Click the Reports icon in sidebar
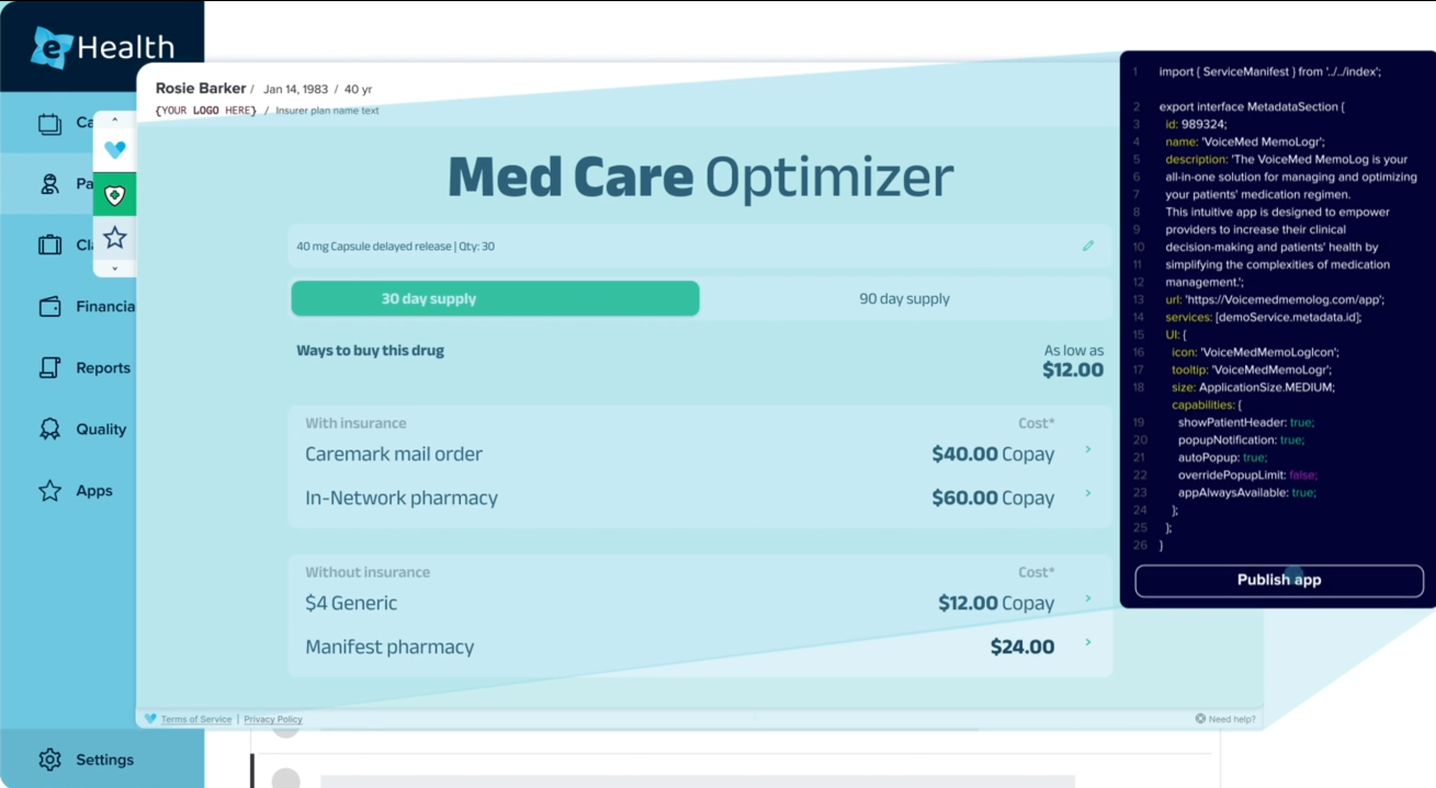1436x788 pixels. pos(50,368)
